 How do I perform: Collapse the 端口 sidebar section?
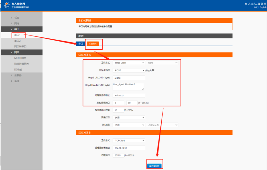point(17,29)
